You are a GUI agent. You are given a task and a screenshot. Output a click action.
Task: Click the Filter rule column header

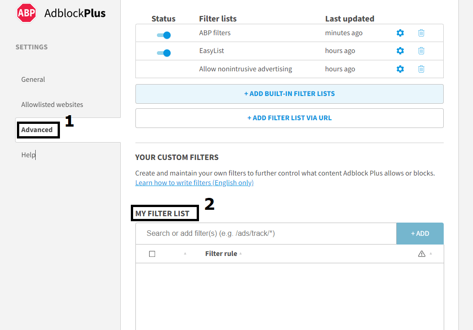(221, 254)
